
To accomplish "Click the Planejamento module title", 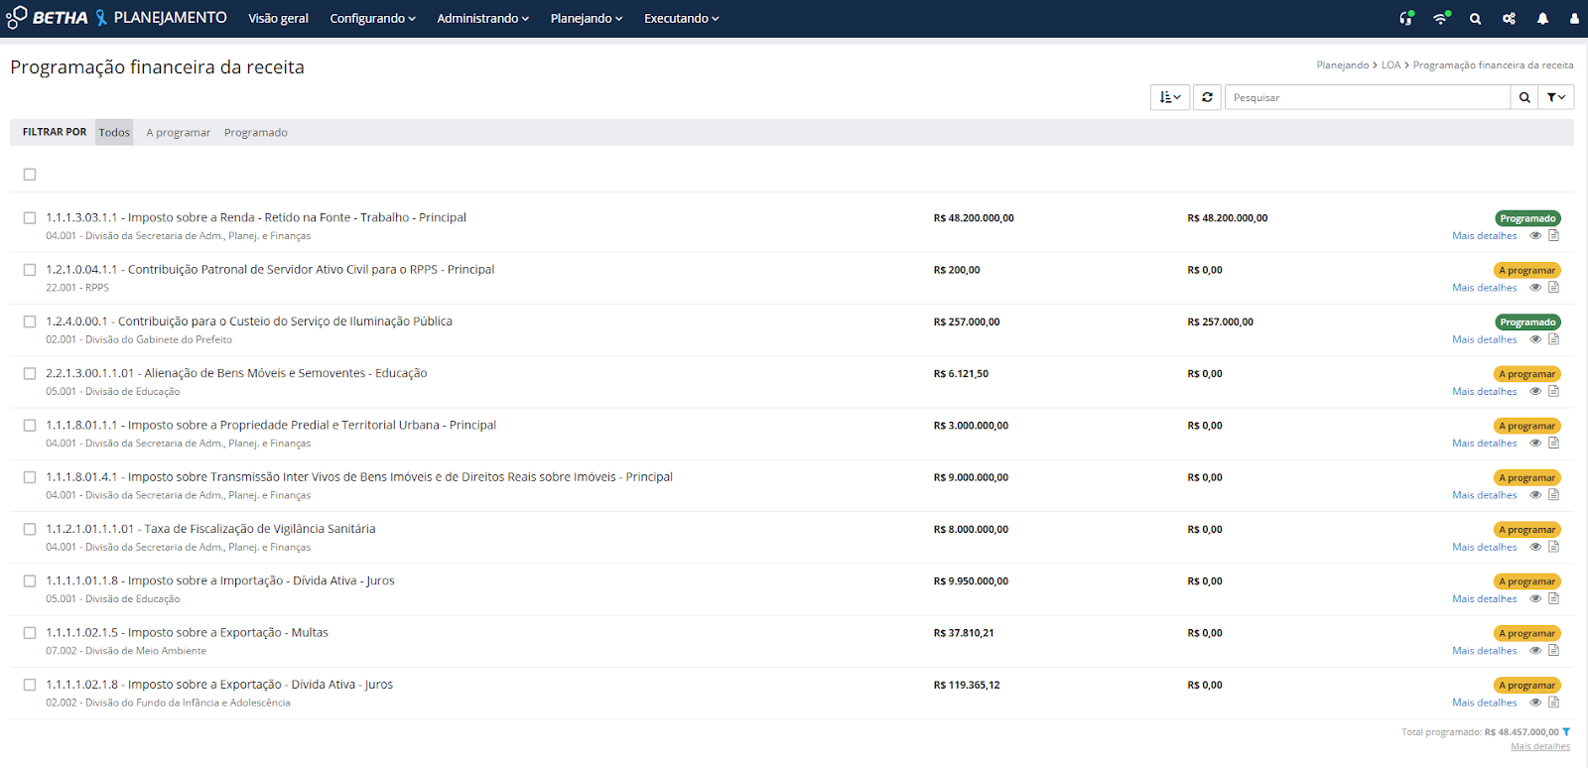I will click(170, 18).
